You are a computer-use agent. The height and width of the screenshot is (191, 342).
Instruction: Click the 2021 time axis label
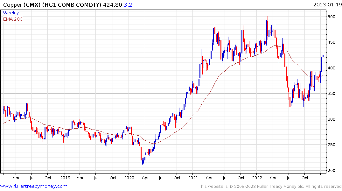tap(193, 178)
